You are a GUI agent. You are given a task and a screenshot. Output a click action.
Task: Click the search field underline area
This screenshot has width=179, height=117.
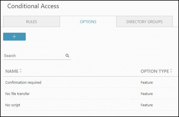(37, 59)
